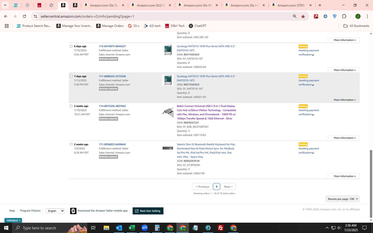The image size is (373, 233).
Task: Open the Extensions puzzle-piece menu
Action: point(344,16)
